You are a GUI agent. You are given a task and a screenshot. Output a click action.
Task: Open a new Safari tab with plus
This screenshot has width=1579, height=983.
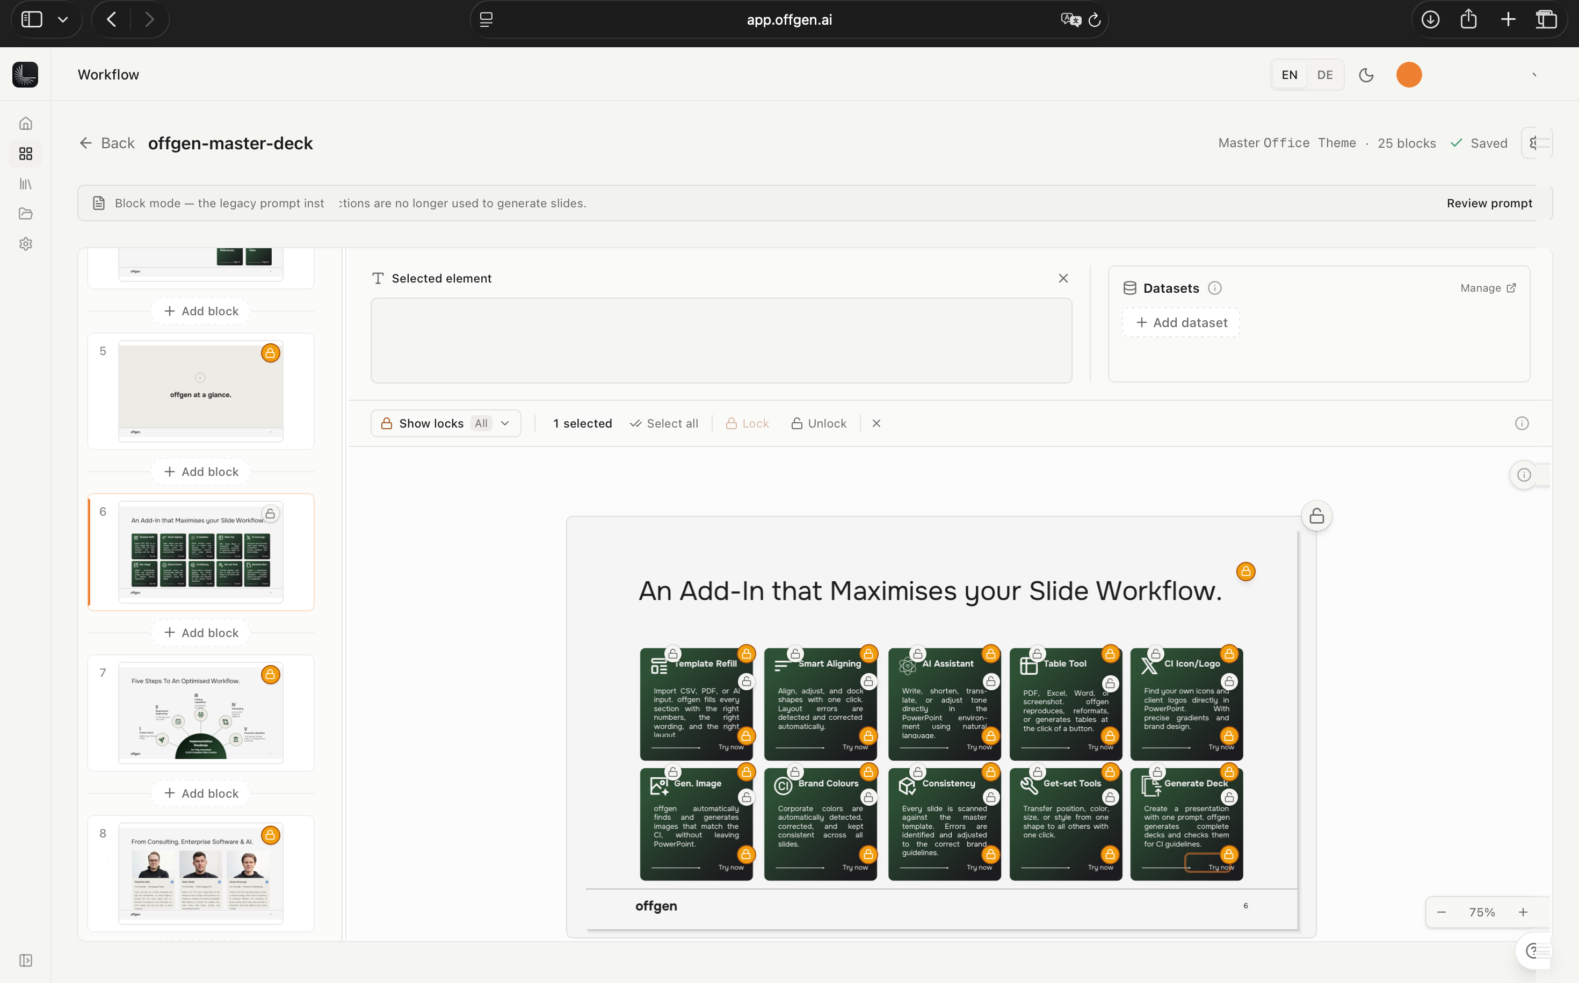point(1508,19)
